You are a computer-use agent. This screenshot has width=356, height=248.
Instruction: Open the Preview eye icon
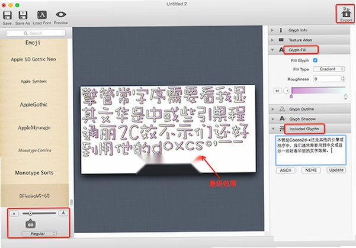click(61, 15)
